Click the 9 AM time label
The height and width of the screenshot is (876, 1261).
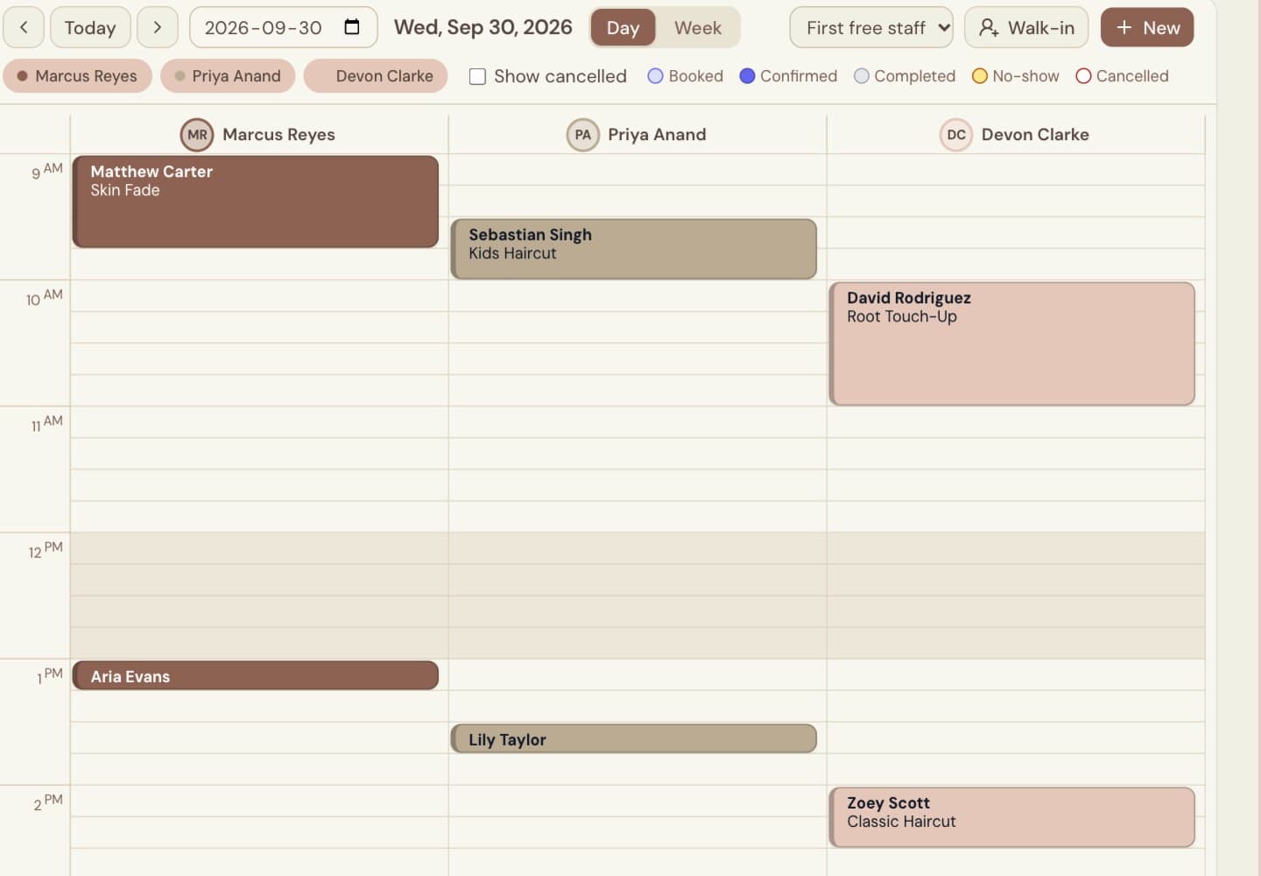47,170
